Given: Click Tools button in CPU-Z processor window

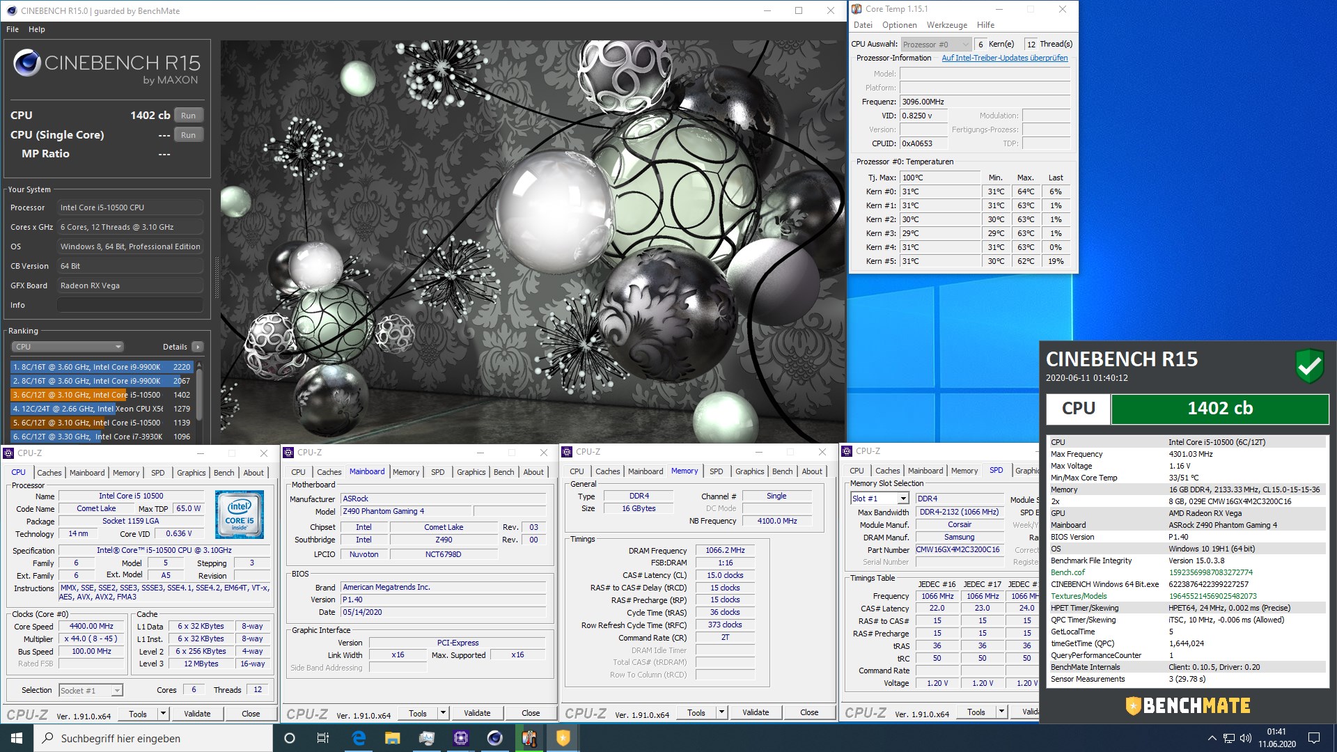Looking at the screenshot, I should (x=138, y=714).
